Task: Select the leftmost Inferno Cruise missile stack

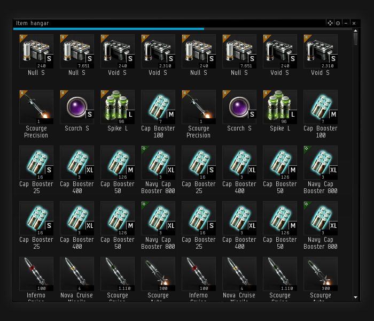Action: pyautogui.click(x=36, y=274)
